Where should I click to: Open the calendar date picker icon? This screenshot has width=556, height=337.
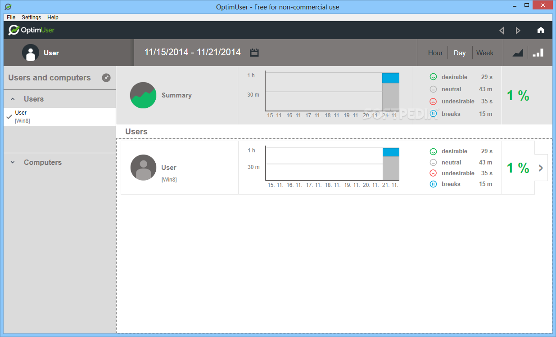pyautogui.click(x=254, y=53)
